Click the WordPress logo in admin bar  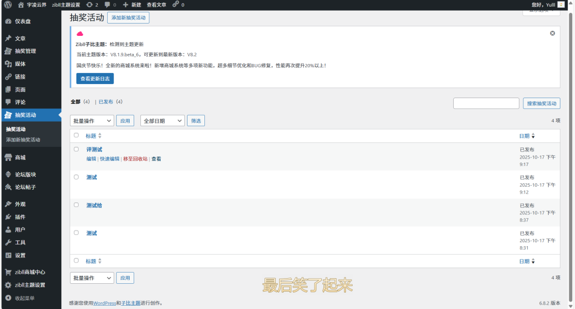[x=8, y=4]
